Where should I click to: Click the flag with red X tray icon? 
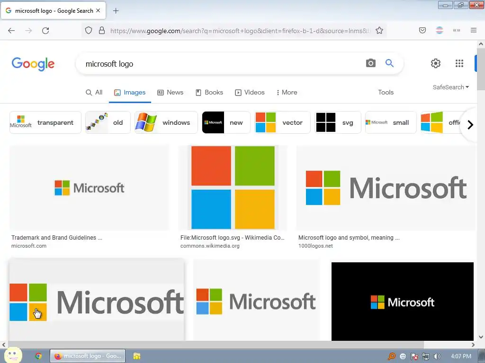[414, 356]
